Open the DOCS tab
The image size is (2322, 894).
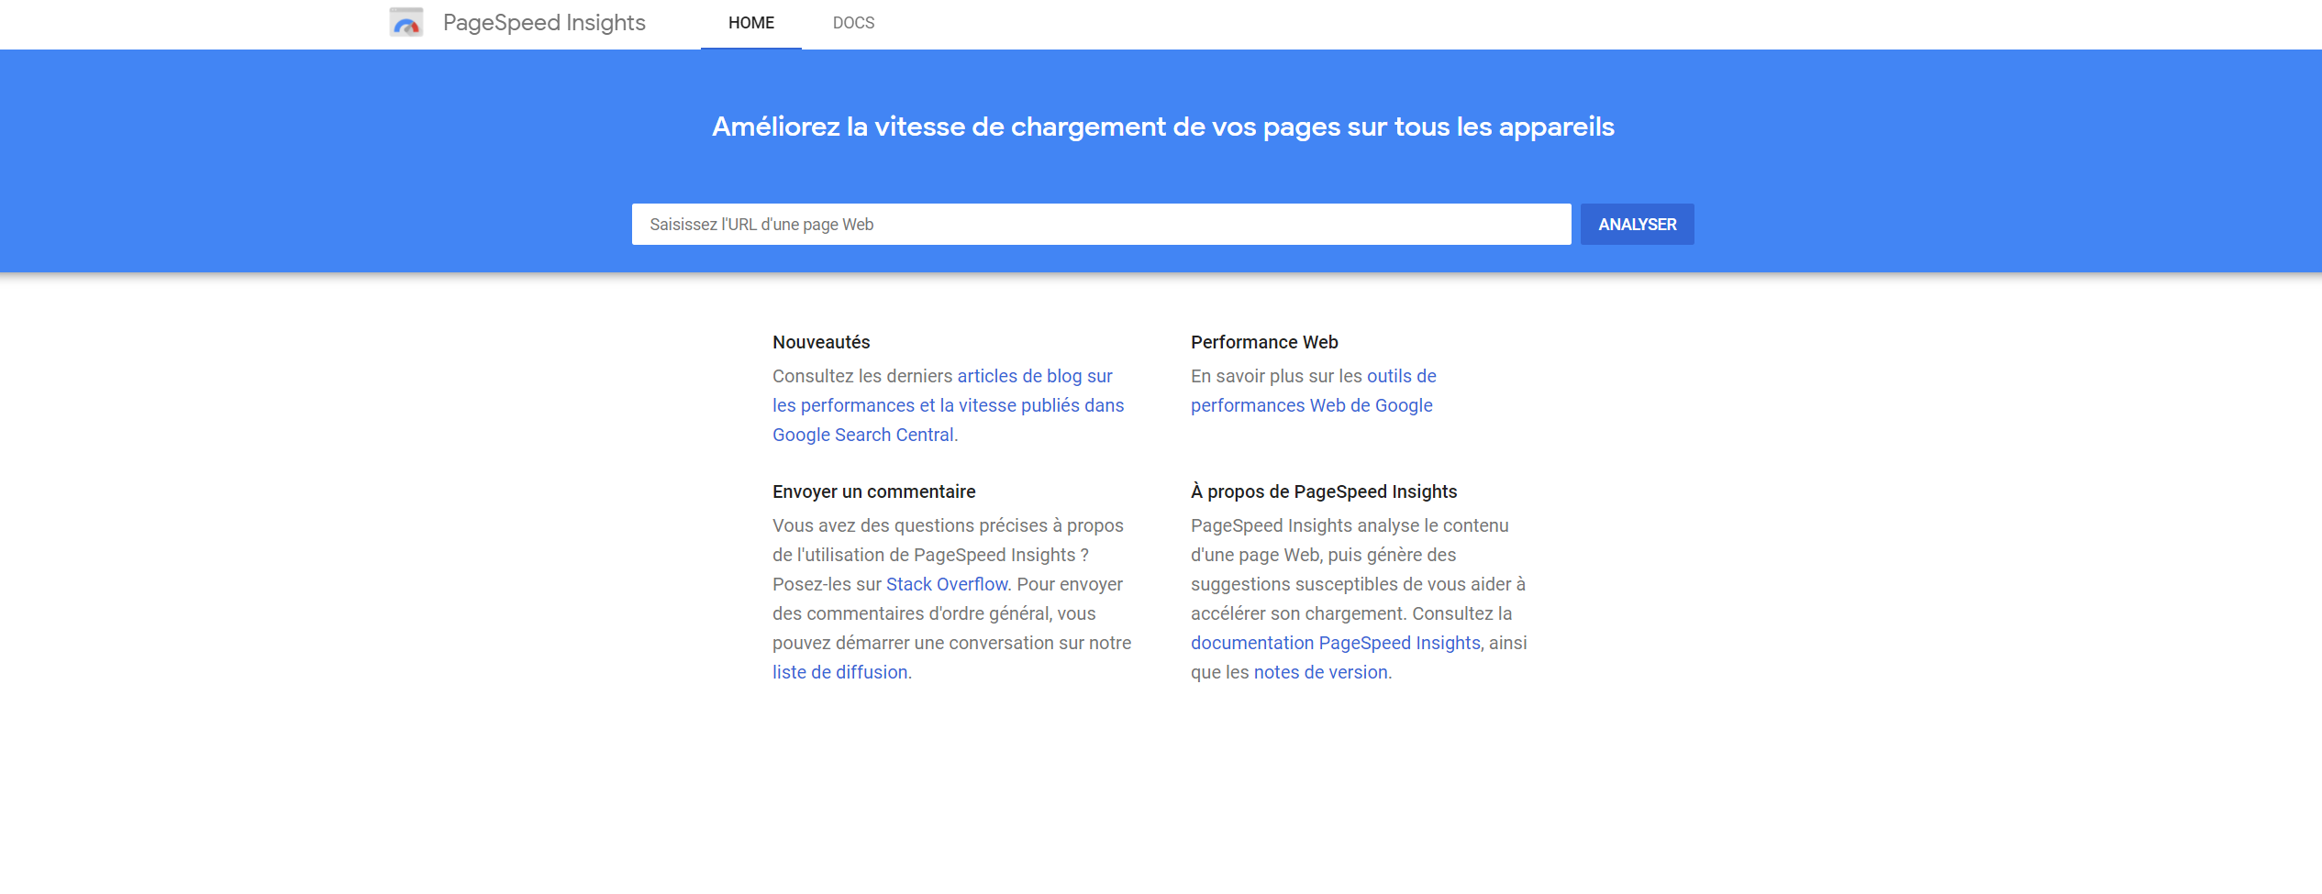[x=853, y=23]
